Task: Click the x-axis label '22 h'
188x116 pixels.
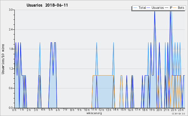Action: pos(174,110)
